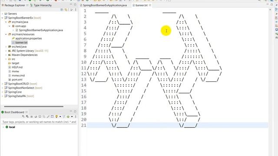Click Package Explorer horizontal scrollbar
Screen dimensions: 278x156
click(x=34, y=107)
